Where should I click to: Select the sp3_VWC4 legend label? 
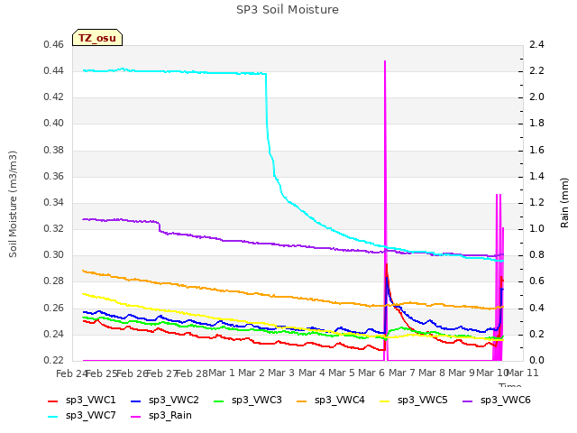click(339, 401)
